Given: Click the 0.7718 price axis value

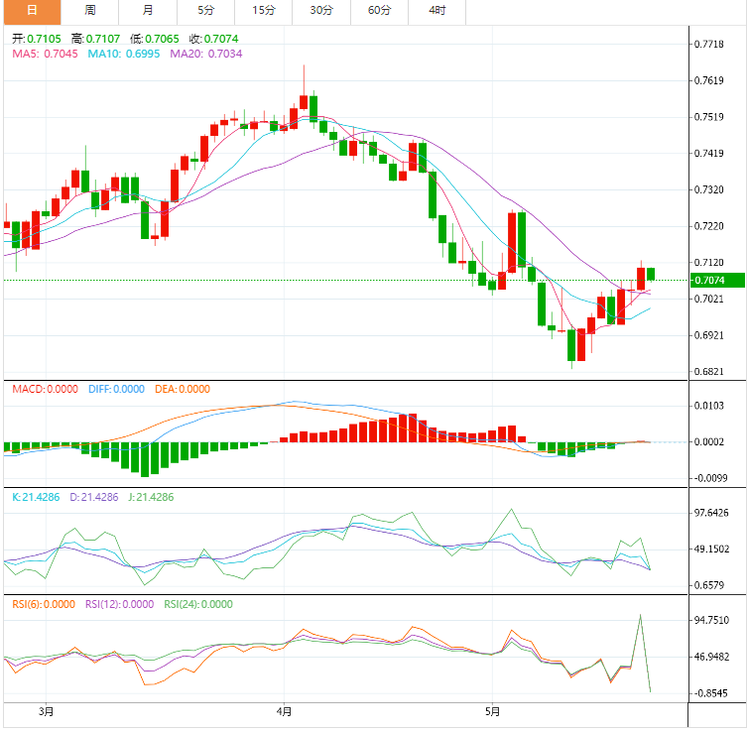Looking at the screenshot, I should [x=709, y=45].
